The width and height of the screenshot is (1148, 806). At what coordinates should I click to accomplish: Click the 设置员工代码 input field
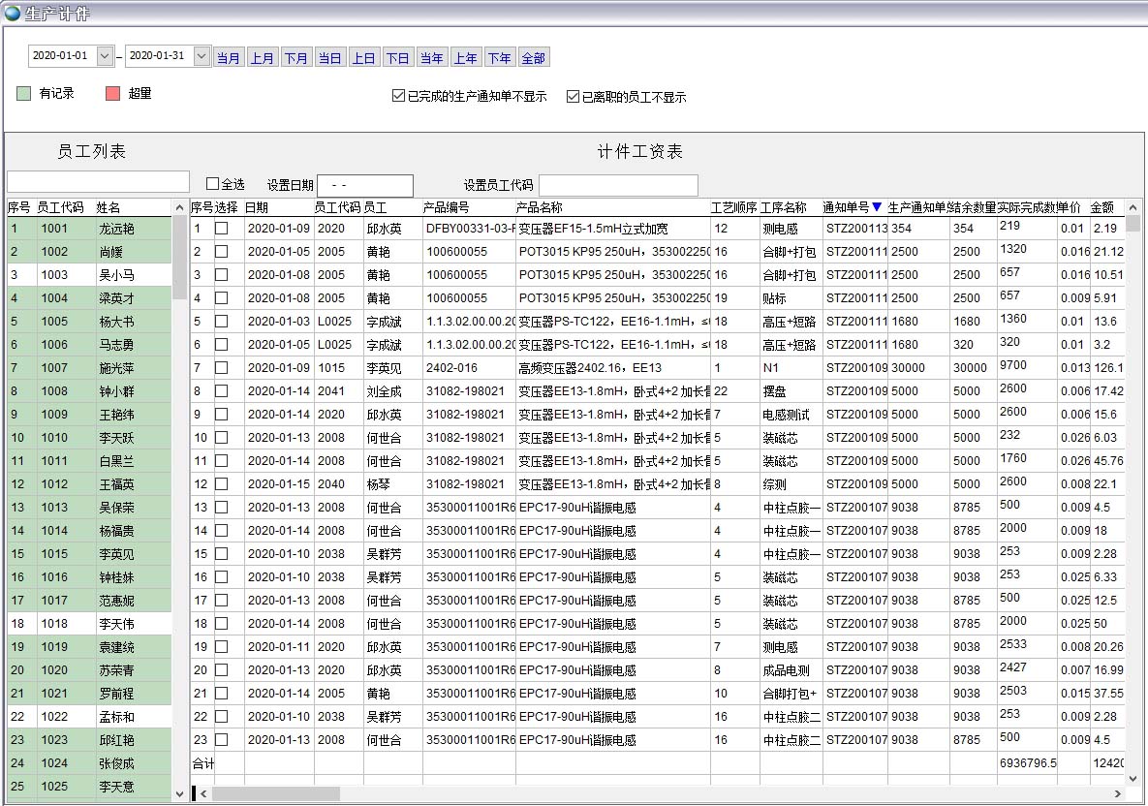618,185
